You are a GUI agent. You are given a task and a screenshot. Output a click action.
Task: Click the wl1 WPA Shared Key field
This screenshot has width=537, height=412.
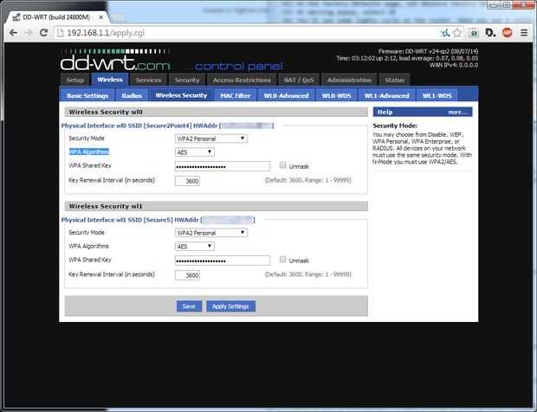pyautogui.click(x=223, y=261)
